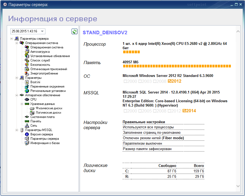Select 'Список служб' in the tree
The width and height of the screenshot is (245, 196).
click(x=40, y=60)
